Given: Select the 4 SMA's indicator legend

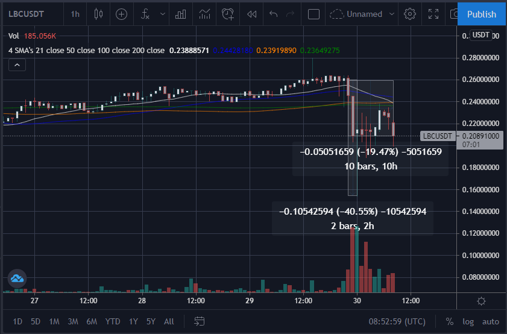Looking at the screenshot, I should (86, 51).
